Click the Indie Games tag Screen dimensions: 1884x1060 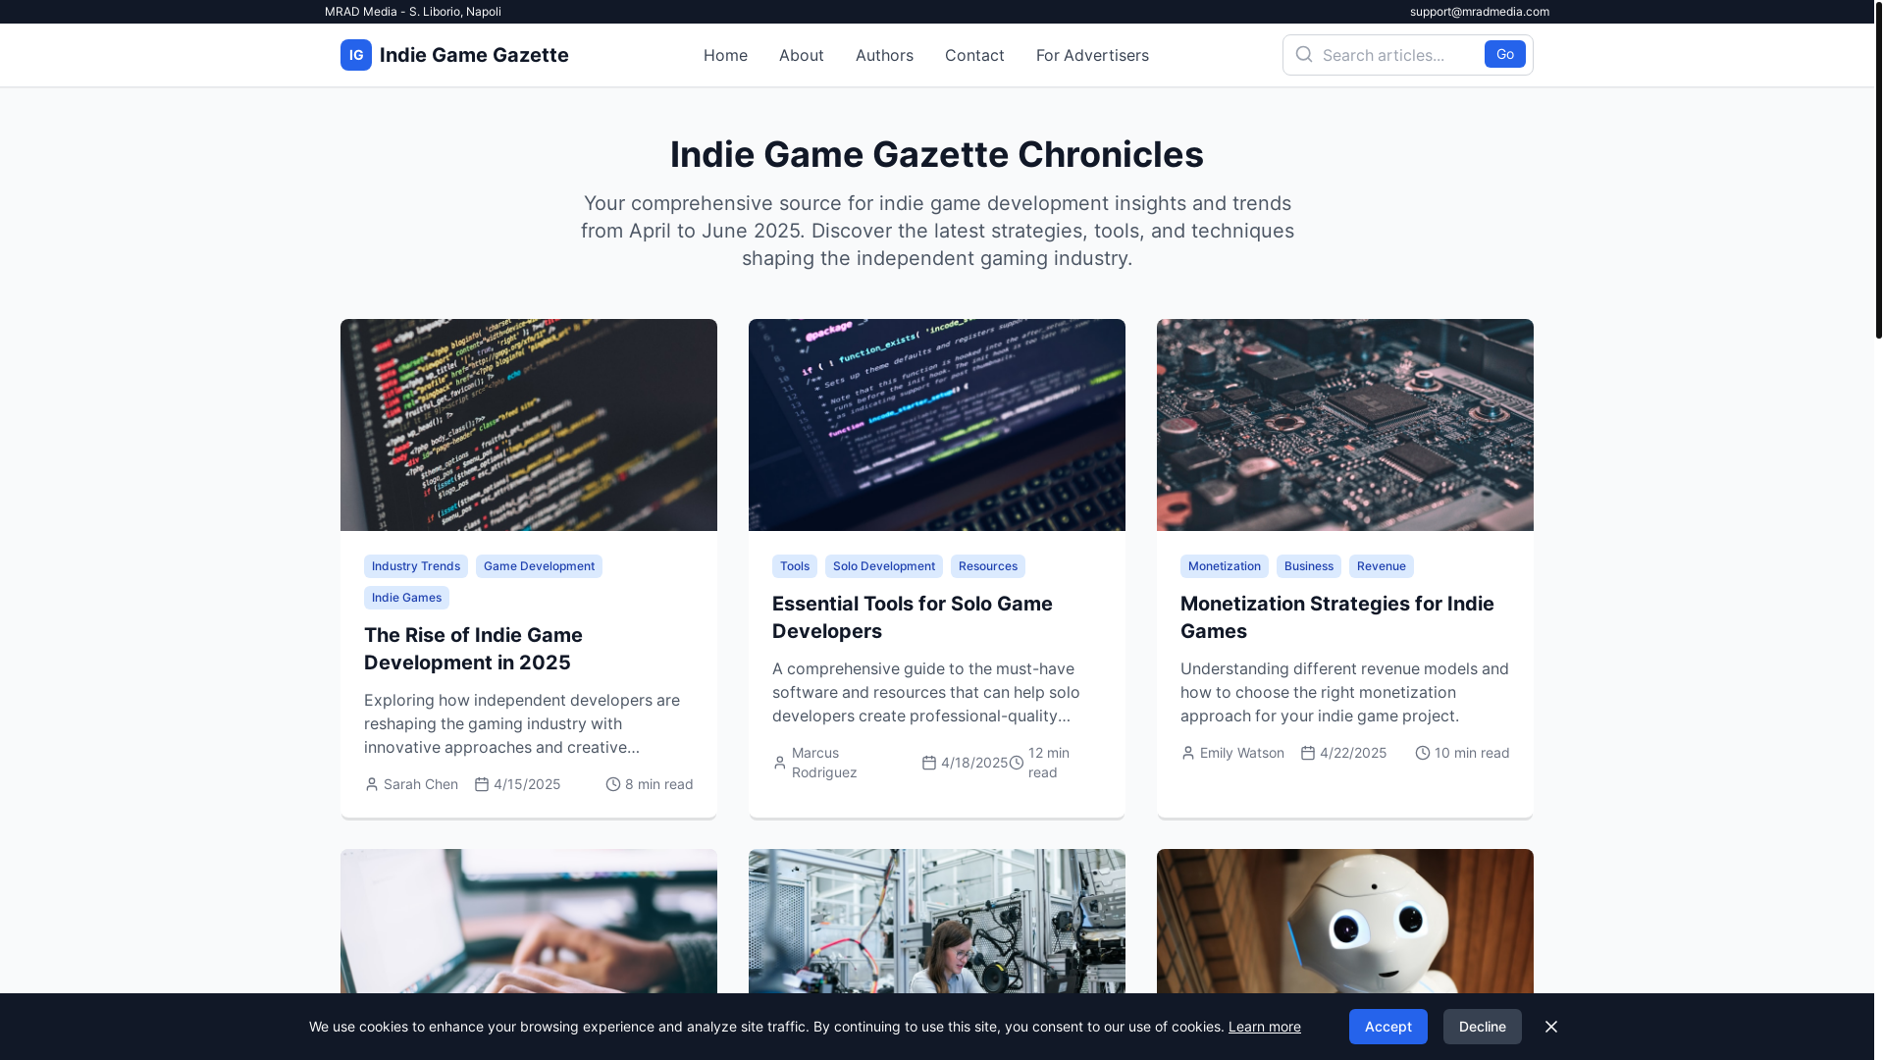[x=406, y=598]
